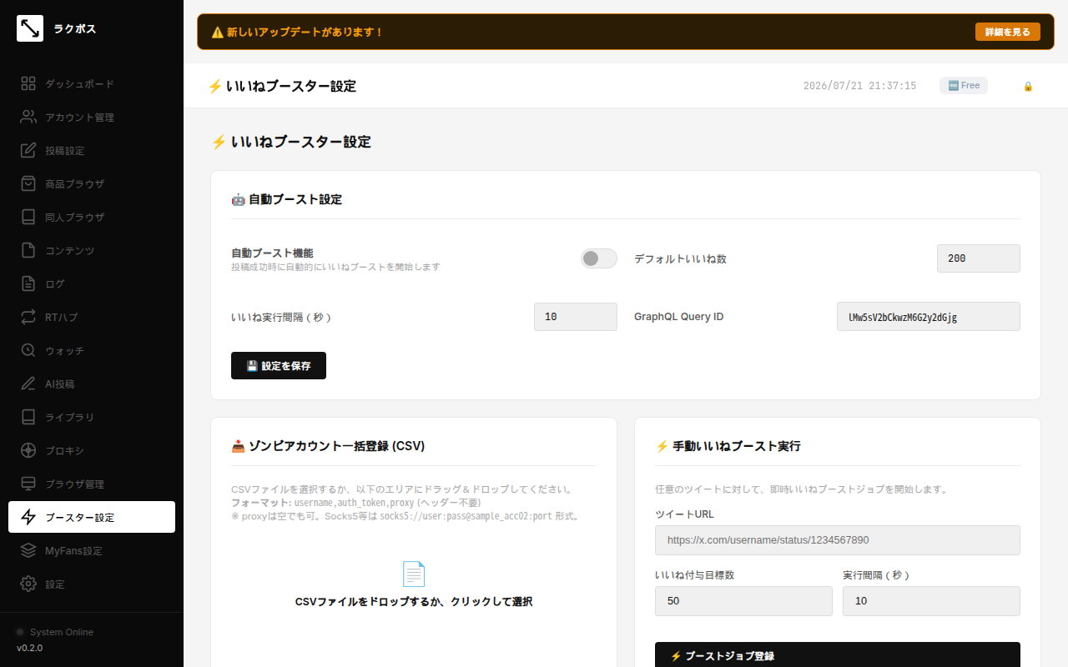
Task: Click the コンテンツ file icon
Action: (x=28, y=250)
